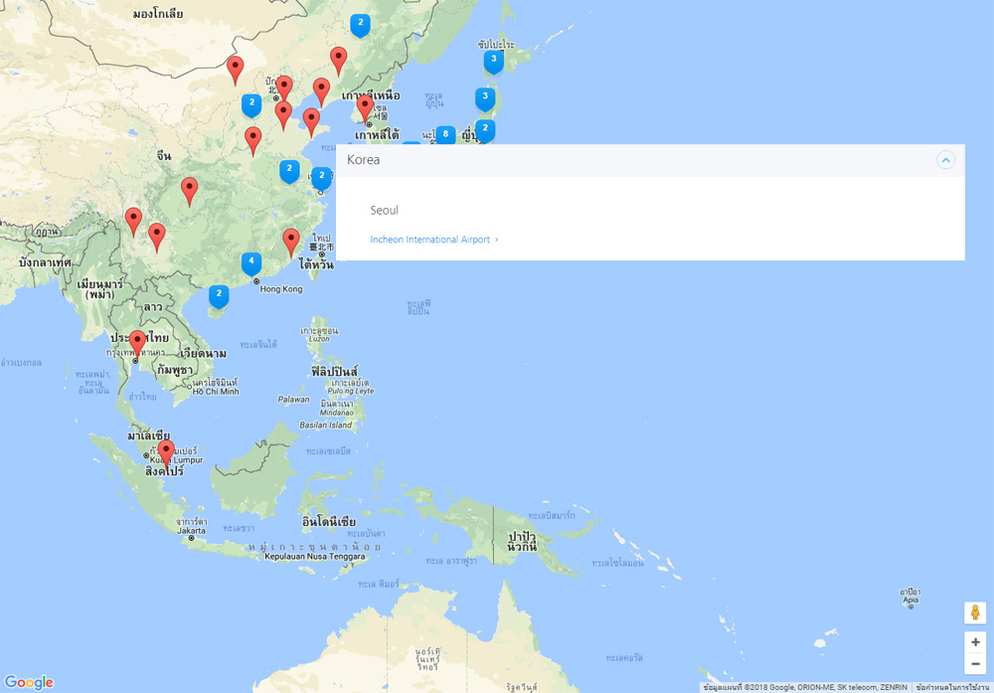Select the cluster marker labeled 8
994x693 pixels.
[445, 134]
